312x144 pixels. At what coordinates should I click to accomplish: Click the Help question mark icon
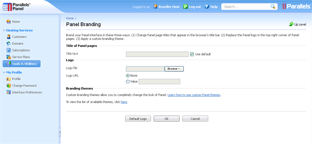(x=207, y=6)
